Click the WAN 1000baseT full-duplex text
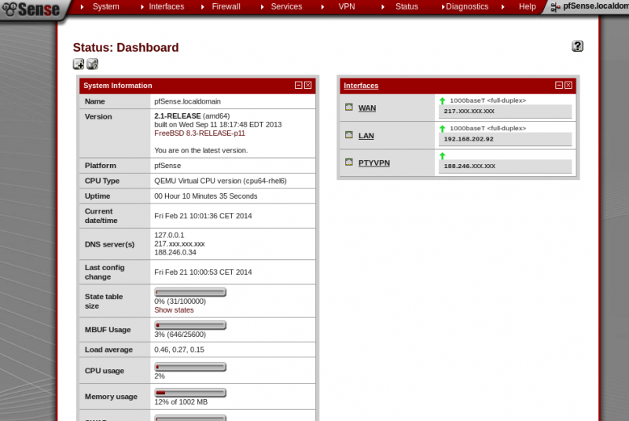Image resolution: width=629 pixels, height=421 pixels. click(487, 101)
